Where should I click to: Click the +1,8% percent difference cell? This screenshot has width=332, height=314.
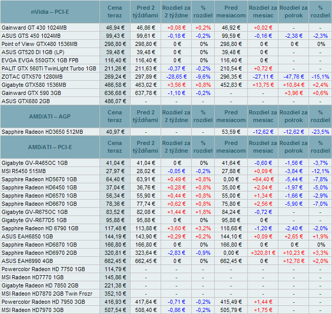click(203, 212)
